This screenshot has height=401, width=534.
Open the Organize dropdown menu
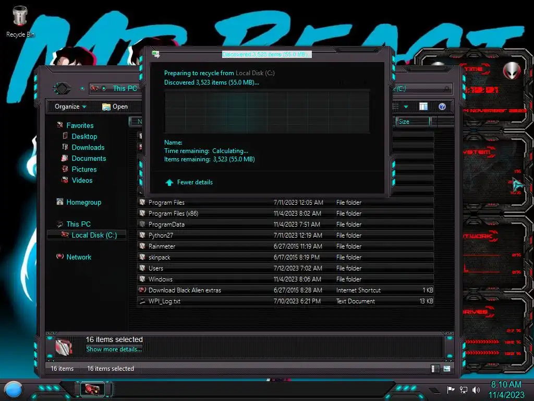tap(70, 107)
